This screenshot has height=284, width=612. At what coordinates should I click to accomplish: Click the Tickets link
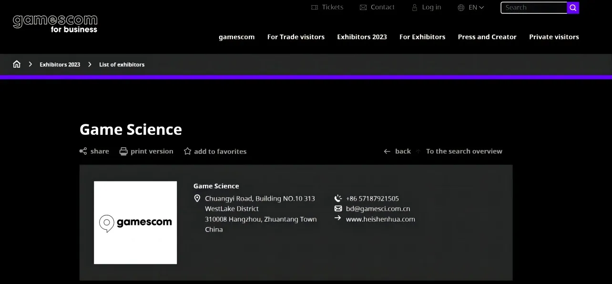[333, 7]
